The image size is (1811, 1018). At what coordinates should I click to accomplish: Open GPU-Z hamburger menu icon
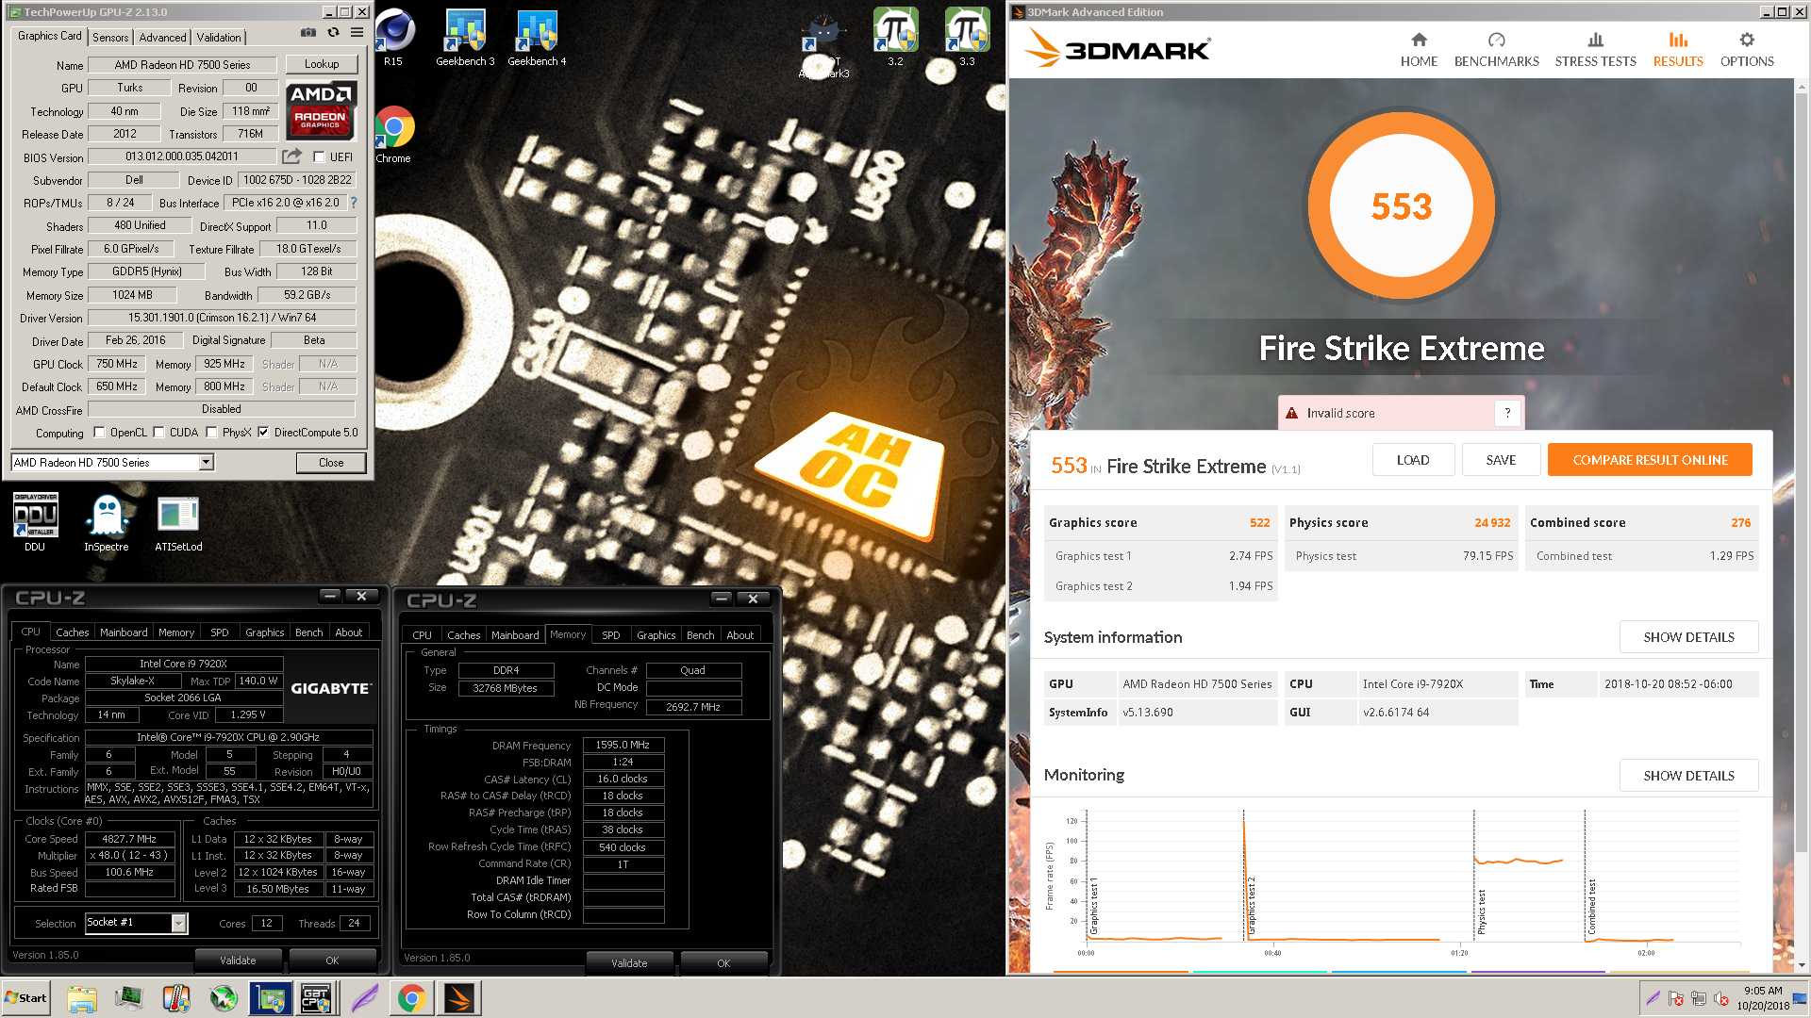[357, 32]
